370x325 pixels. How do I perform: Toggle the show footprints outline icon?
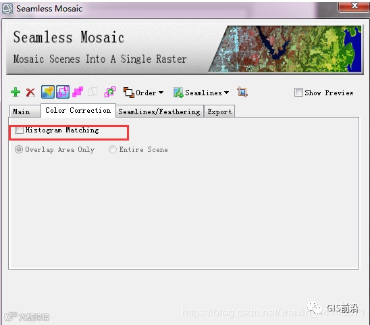(x=63, y=92)
